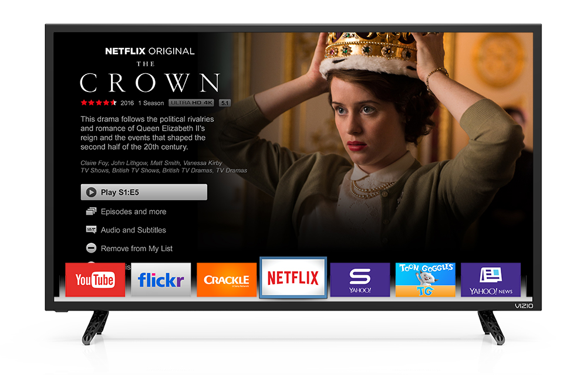Click the subtitles caption icon
This screenshot has width=587, height=375.
pyautogui.click(x=91, y=229)
